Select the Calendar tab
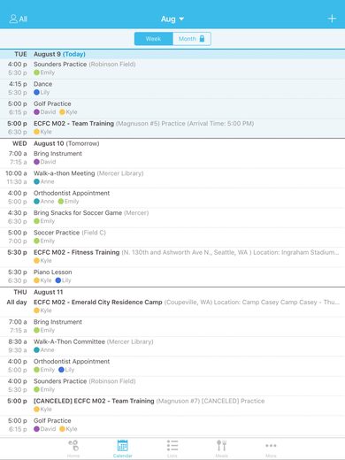The width and height of the screenshot is (345, 460). click(x=123, y=448)
